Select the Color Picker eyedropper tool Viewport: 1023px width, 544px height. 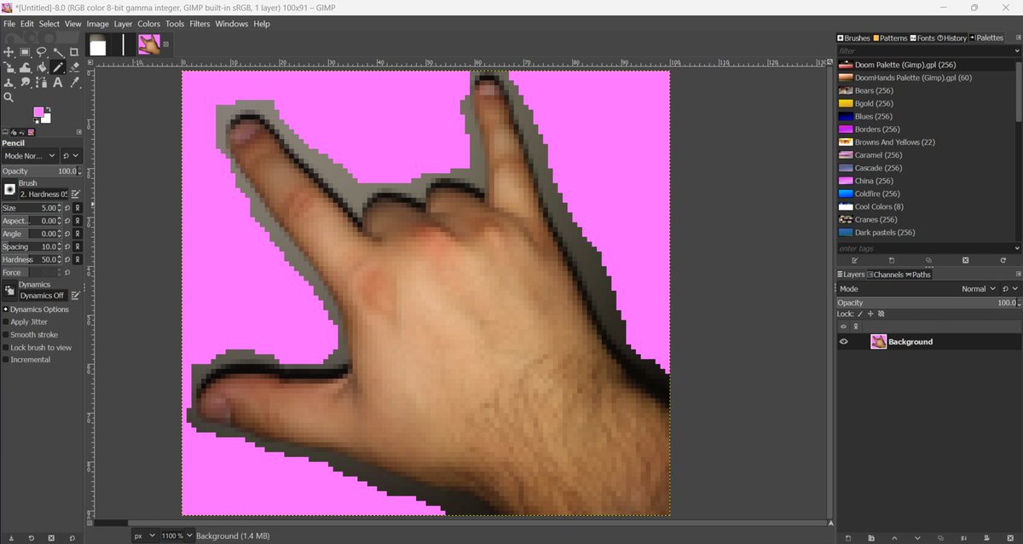click(x=73, y=83)
